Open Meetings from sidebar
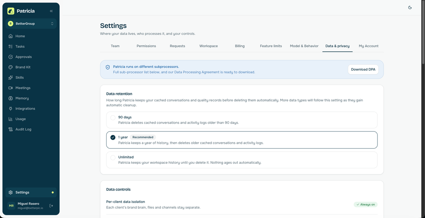Screen dimensions: 425x218 pos(31,88)
